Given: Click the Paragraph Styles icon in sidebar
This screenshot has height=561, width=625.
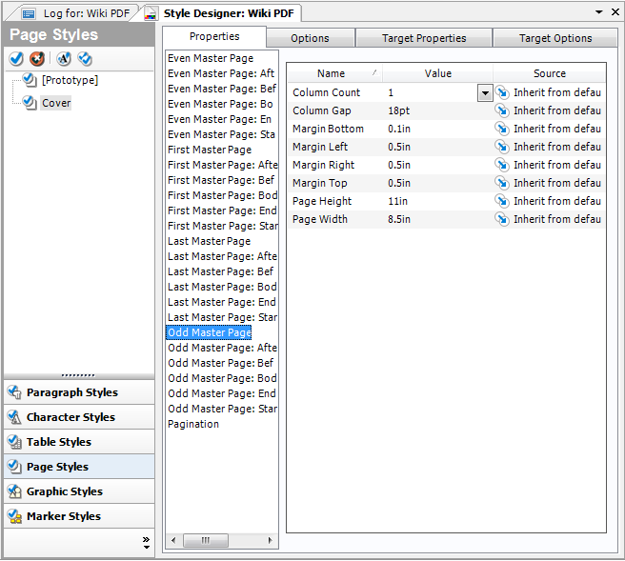Looking at the screenshot, I should click(x=14, y=392).
